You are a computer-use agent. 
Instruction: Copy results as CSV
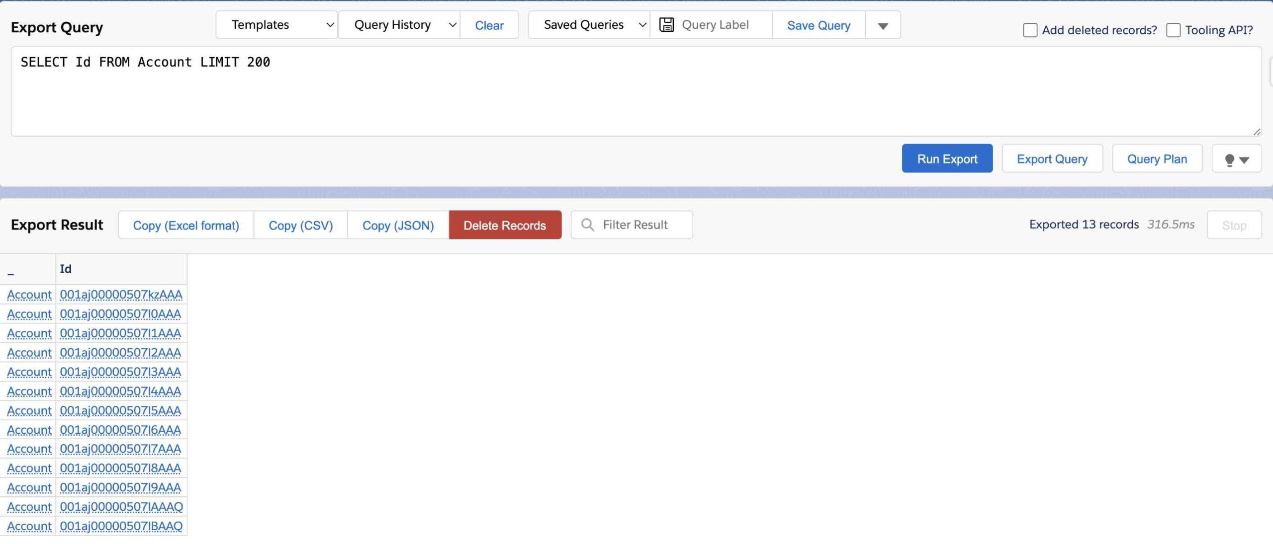300,225
